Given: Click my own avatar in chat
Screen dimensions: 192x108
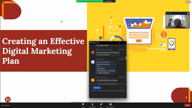Looking at the screenshot, I should [x=93, y=62].
